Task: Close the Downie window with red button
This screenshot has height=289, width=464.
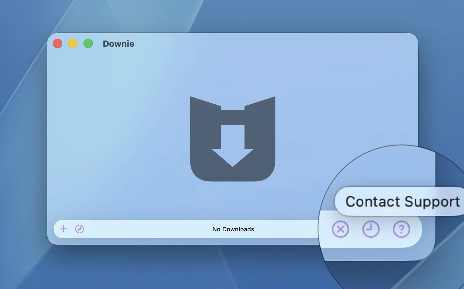Action: pos(58,43)
